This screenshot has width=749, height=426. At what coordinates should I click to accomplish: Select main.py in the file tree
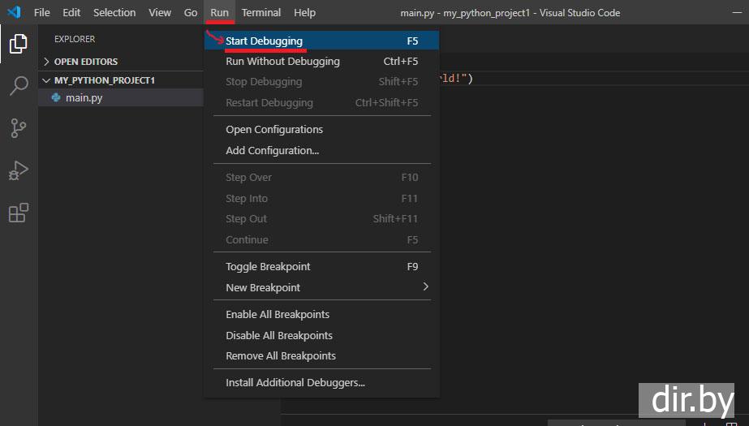click(x=84, y=97)
